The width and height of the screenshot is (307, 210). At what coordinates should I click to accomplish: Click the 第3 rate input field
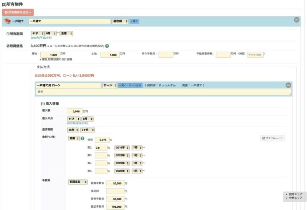101,155
